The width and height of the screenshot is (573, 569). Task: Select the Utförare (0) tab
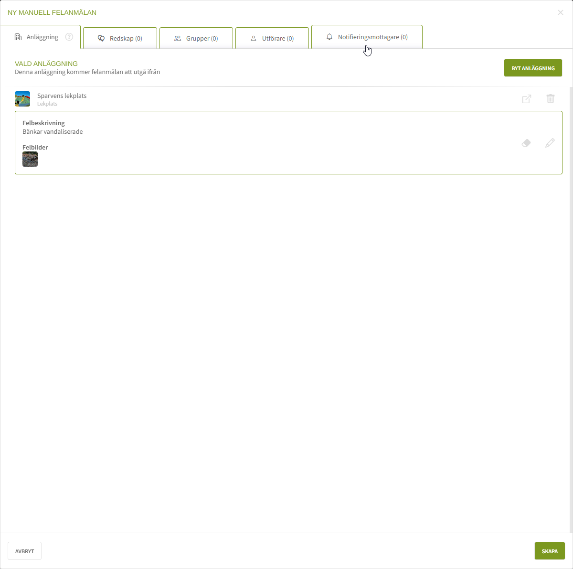(x=272, y=38)
